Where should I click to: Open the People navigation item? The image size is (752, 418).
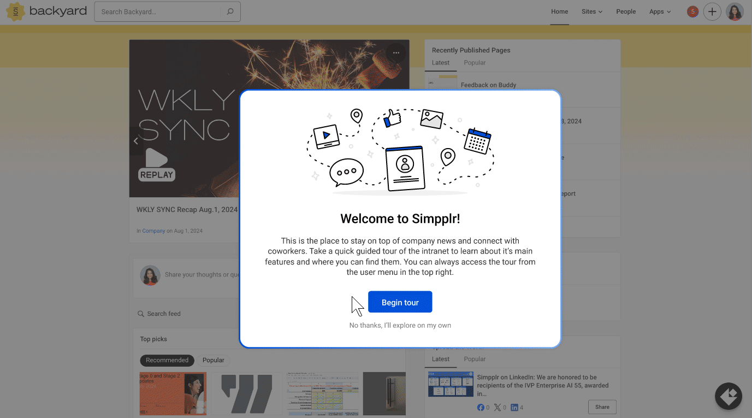(x=626, y=11)
